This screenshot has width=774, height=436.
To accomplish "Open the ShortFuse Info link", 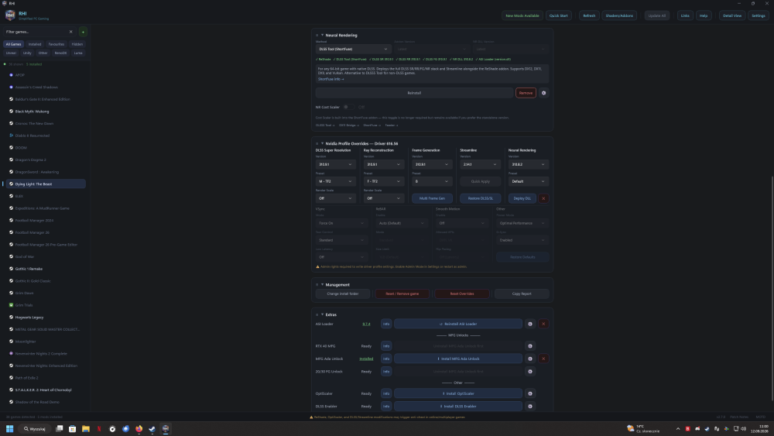I will [330, 79].
